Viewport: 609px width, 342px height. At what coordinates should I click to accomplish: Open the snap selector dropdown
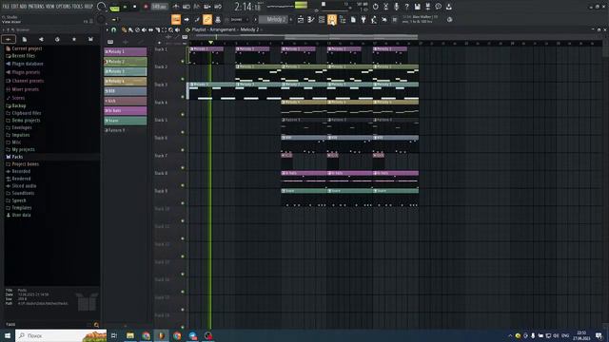tap(239, 19)
